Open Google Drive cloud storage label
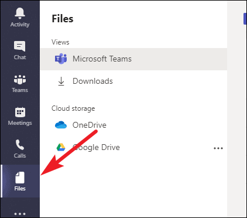 click(96, 147)
